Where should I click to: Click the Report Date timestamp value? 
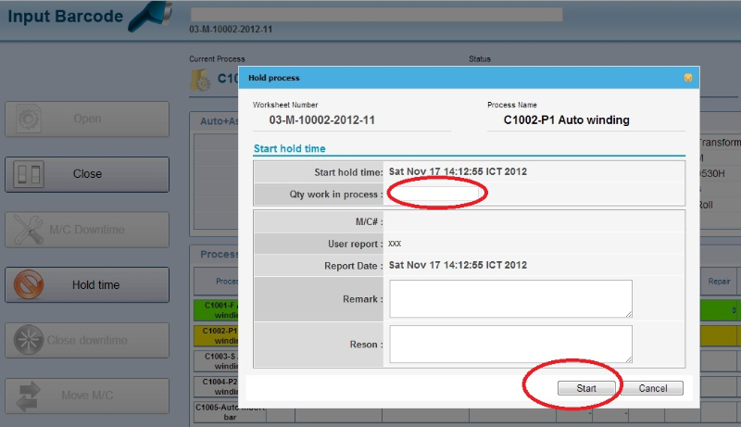tap(458, 265)
